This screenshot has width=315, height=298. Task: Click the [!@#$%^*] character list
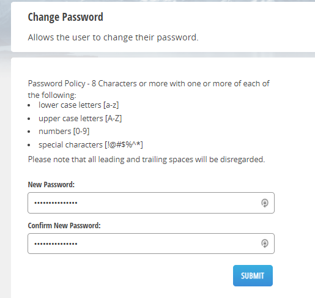(x=124, y=145)
